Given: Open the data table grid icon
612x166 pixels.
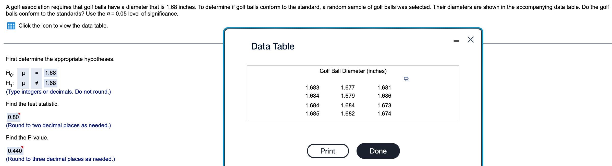Looking at the screenshot, I should pos(11,26).
